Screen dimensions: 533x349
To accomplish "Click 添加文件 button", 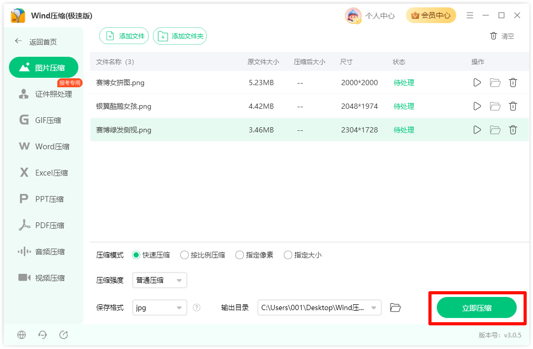I will [x=124, y=36].
